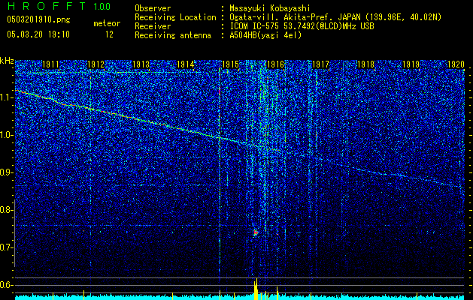Click the 1917 time marker
This screenshot has height=300, width=473.
(320, 64)
